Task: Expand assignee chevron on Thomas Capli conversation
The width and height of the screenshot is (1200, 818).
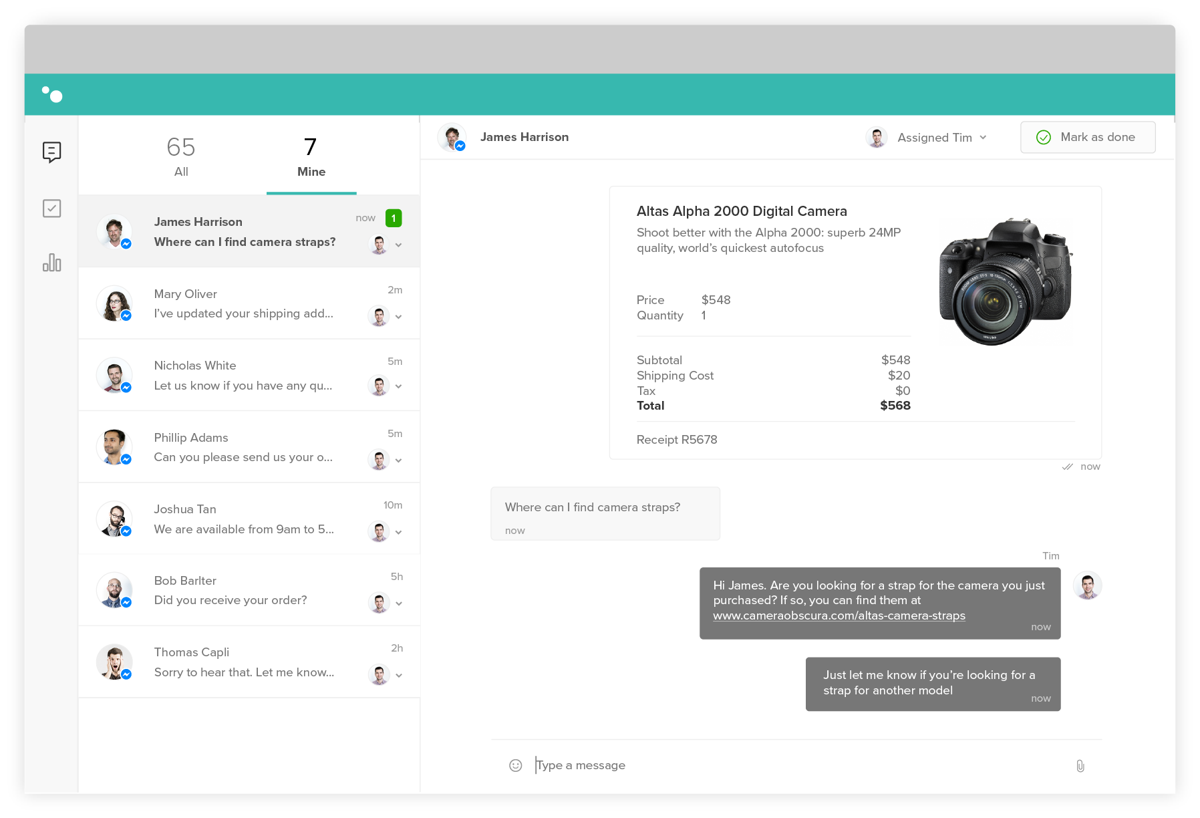Action: [x=399, y=676]
